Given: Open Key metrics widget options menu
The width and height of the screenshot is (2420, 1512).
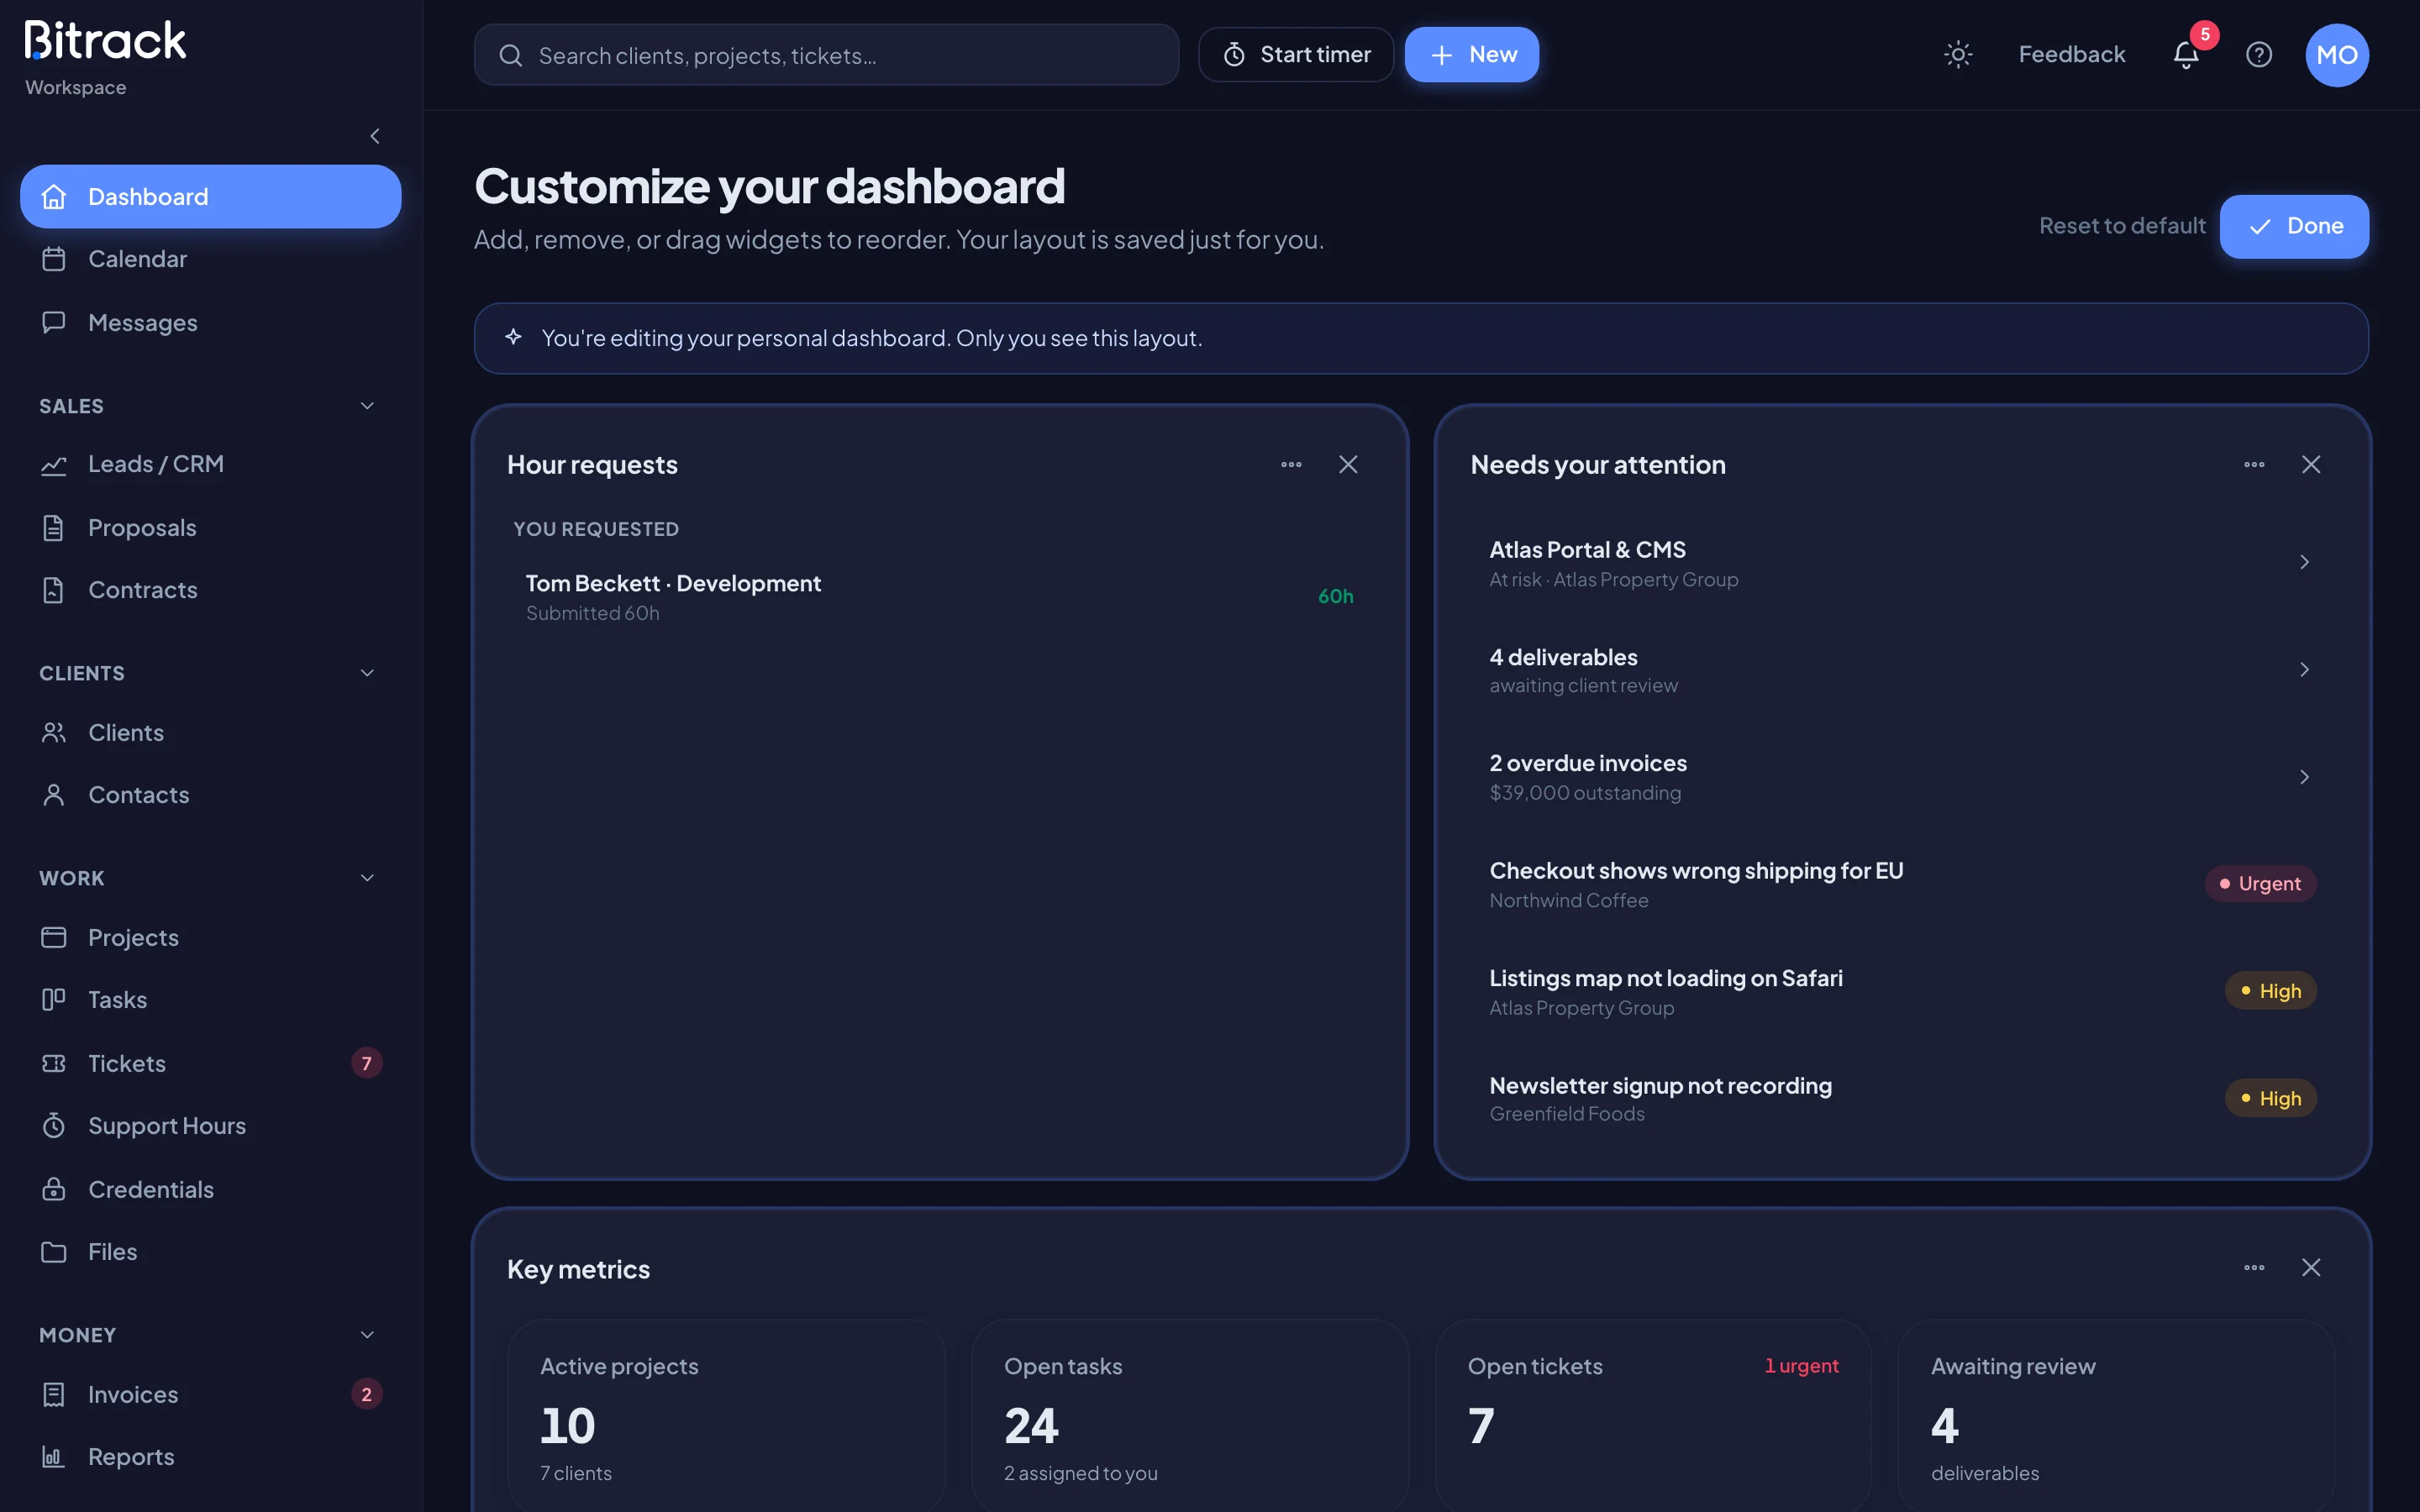Looking at the screenshot, I should tap(2254, 1267).
